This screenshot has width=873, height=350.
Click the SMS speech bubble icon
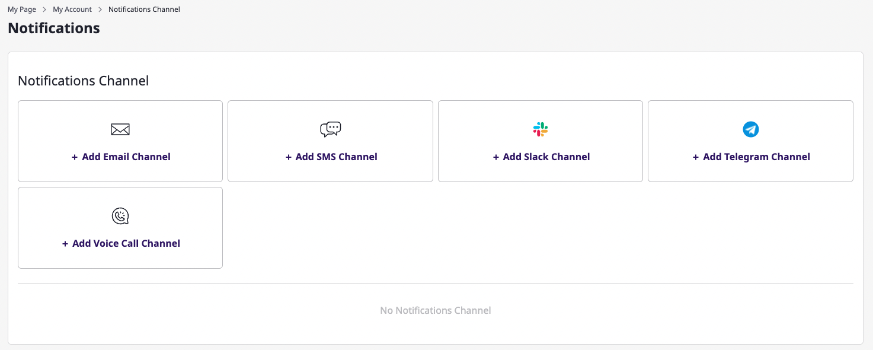331,129
